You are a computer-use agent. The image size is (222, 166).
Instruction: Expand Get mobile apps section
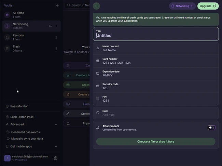pos(56,146)
